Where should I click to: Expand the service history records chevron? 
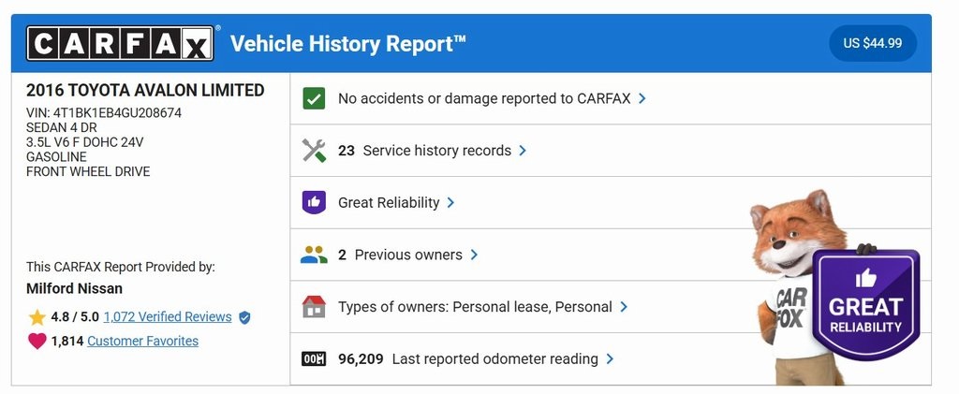[523, 151]
